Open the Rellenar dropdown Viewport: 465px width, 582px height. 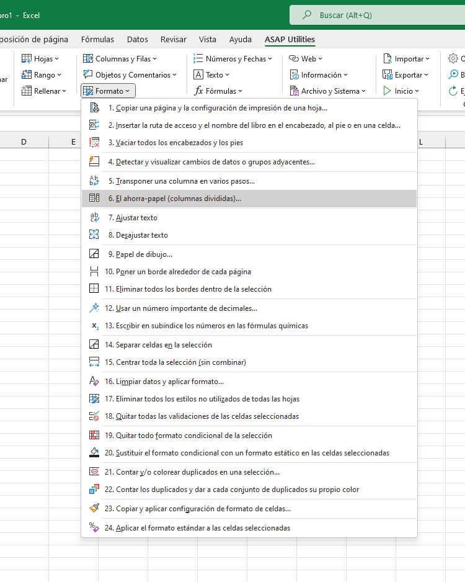[44, 91]
